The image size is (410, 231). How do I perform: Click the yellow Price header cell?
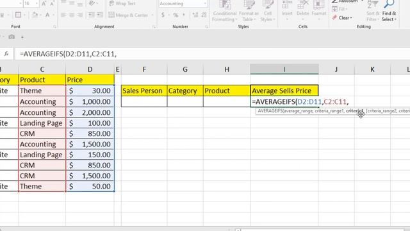pyautogui.click(x=90, y=80)
